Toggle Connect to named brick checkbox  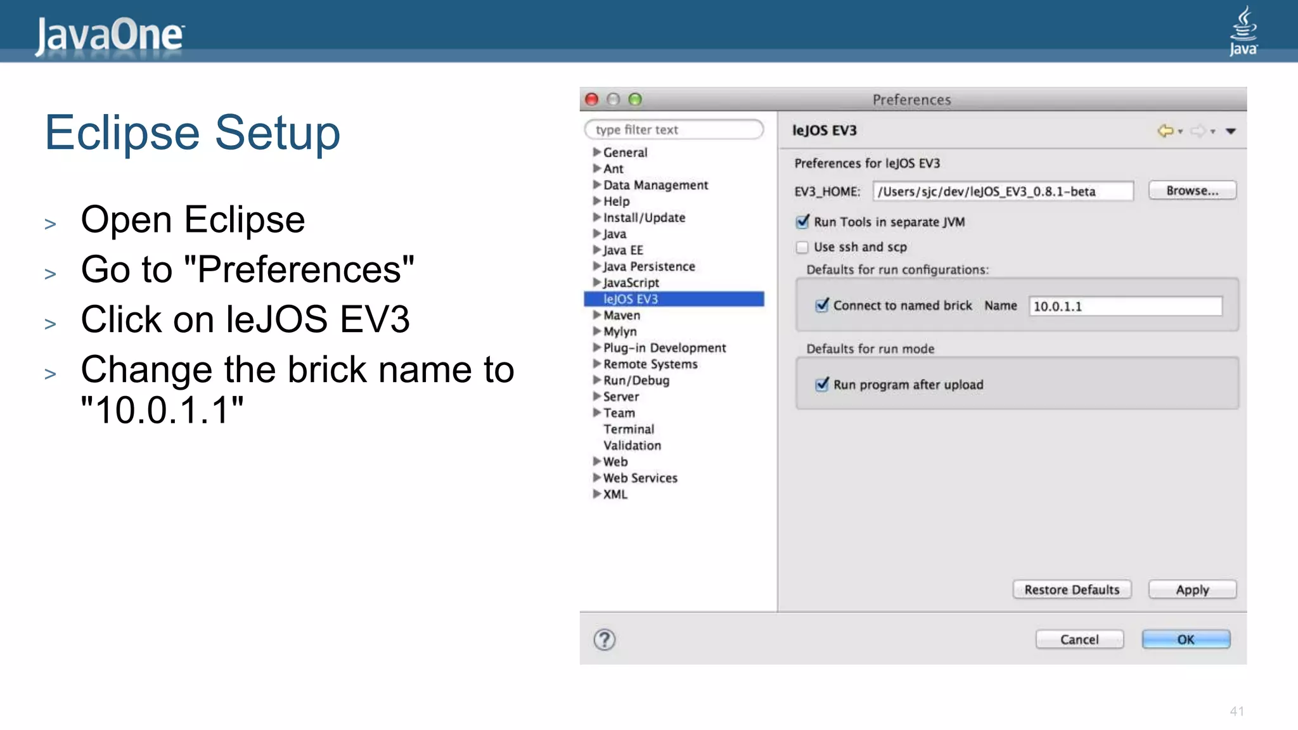822,305
